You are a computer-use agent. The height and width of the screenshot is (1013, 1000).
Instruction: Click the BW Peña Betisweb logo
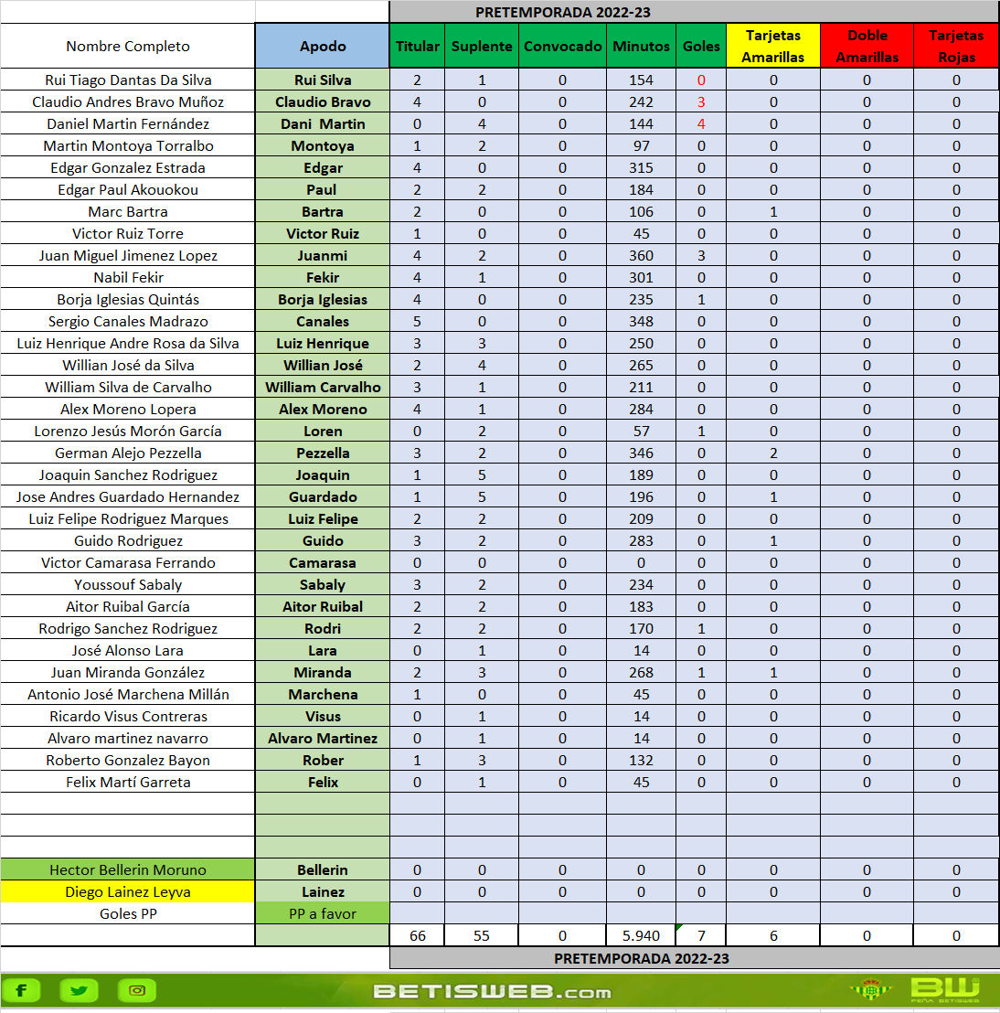point(945,990)
